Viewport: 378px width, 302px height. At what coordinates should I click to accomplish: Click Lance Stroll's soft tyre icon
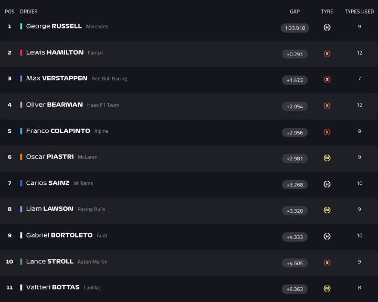pyautogui.click(x=327, y=263)
